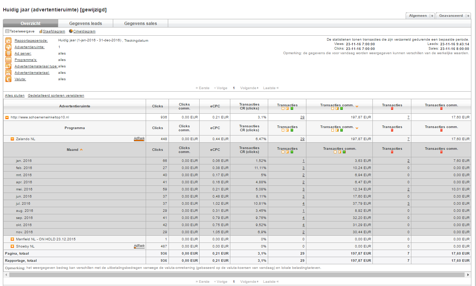Click the Advertentiemateriaal type: link
Screen dimensions: 476x286
coord(36,66)
